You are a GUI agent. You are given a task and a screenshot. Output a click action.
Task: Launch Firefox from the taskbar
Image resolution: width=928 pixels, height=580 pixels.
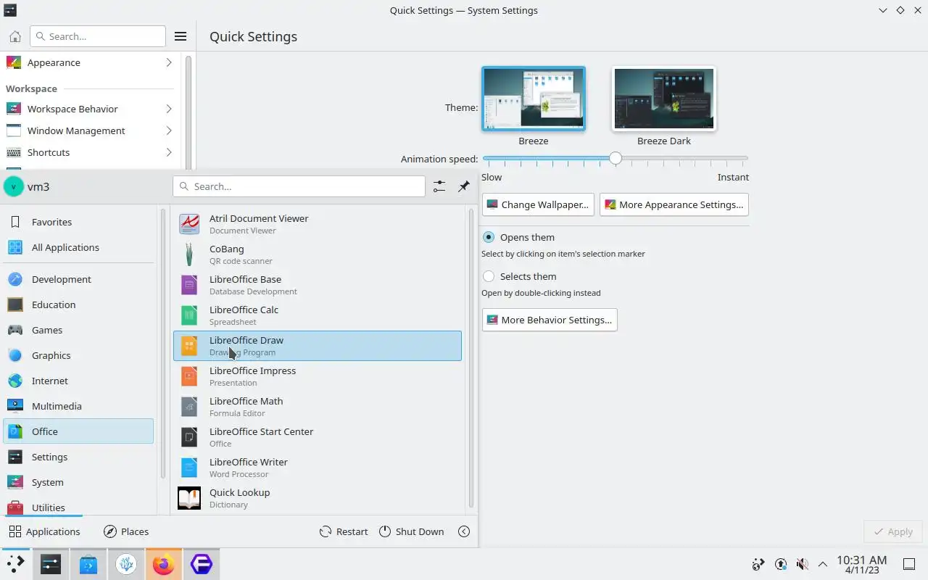click(164, 564)
